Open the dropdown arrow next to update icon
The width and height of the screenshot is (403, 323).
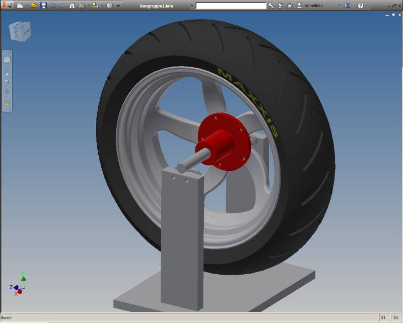click(89, 6)
